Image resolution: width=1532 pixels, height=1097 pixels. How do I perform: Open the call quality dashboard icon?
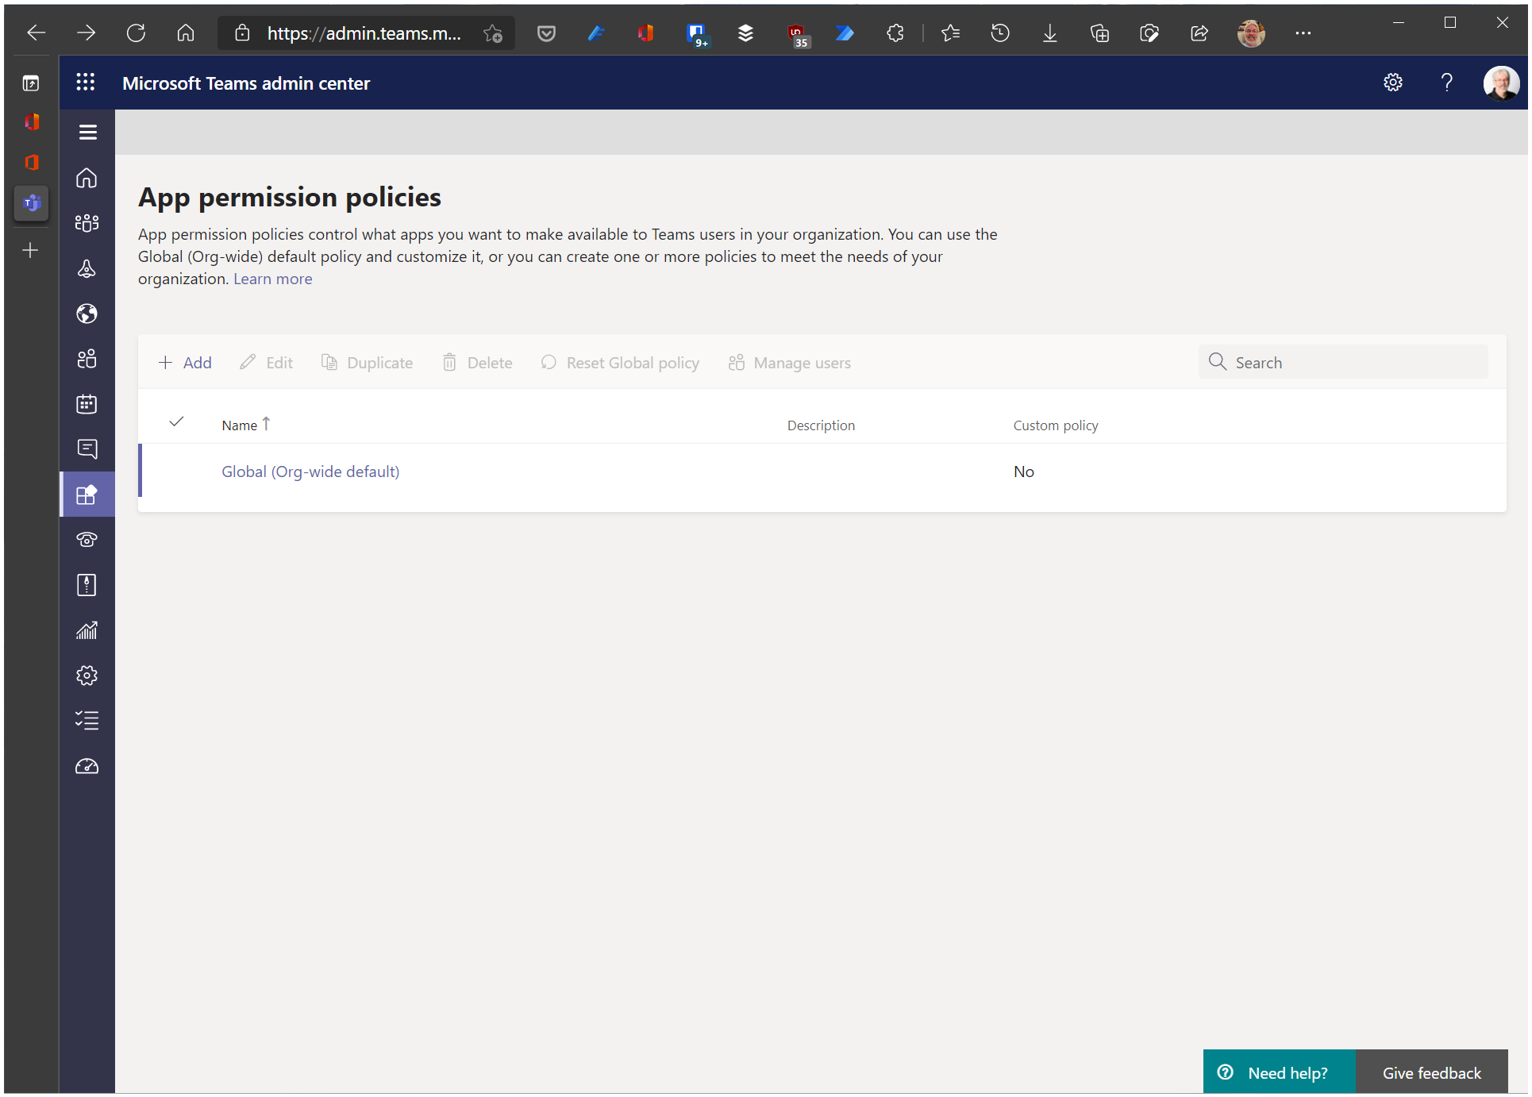(87, 766)
